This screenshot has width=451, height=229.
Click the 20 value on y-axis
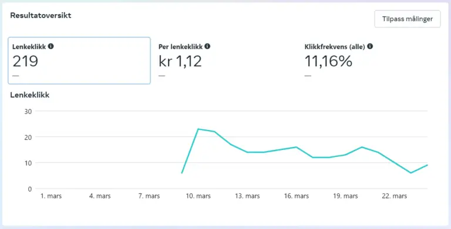tap(28, 137)
